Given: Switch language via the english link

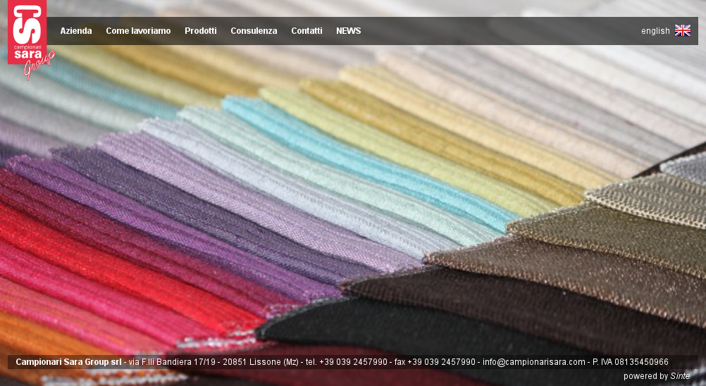Looking at the screenshot, I should 655,31.
